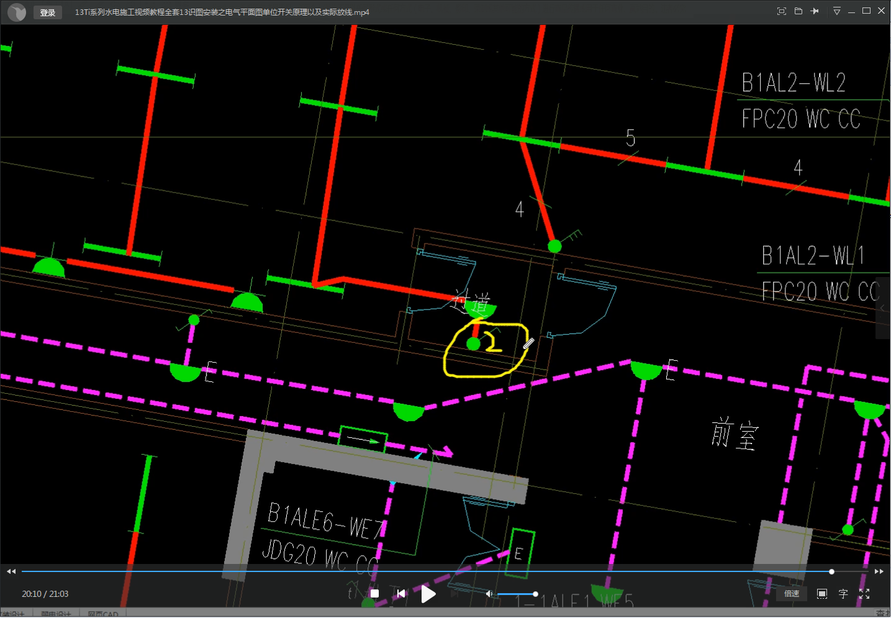Jump to the previous video
891x618 pixels.
click(401, 594)
